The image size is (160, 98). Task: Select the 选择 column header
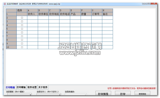tap(22, 10)
